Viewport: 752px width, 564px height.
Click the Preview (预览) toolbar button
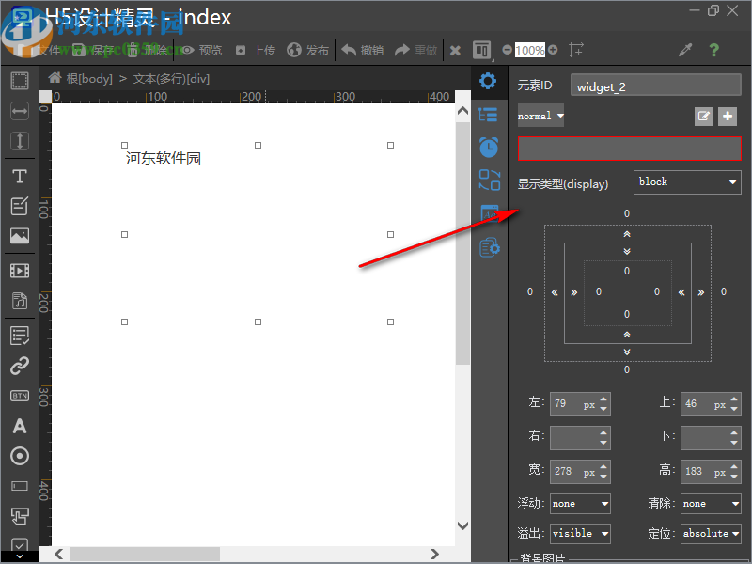202,50
